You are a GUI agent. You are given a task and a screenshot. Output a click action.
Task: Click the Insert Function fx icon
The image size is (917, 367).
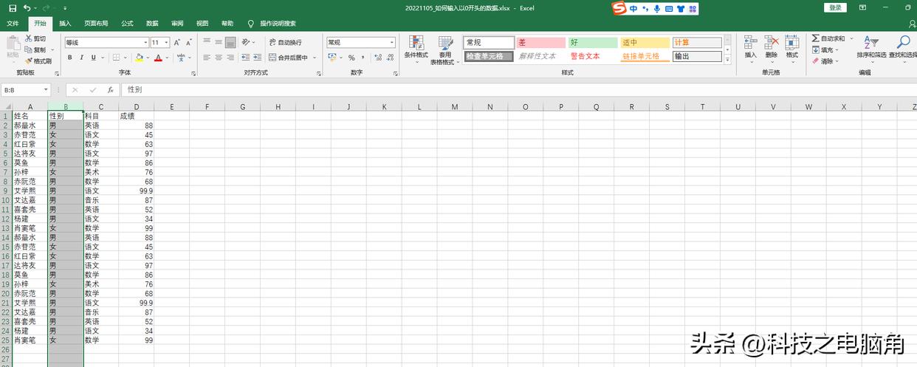tap(110, 89)
